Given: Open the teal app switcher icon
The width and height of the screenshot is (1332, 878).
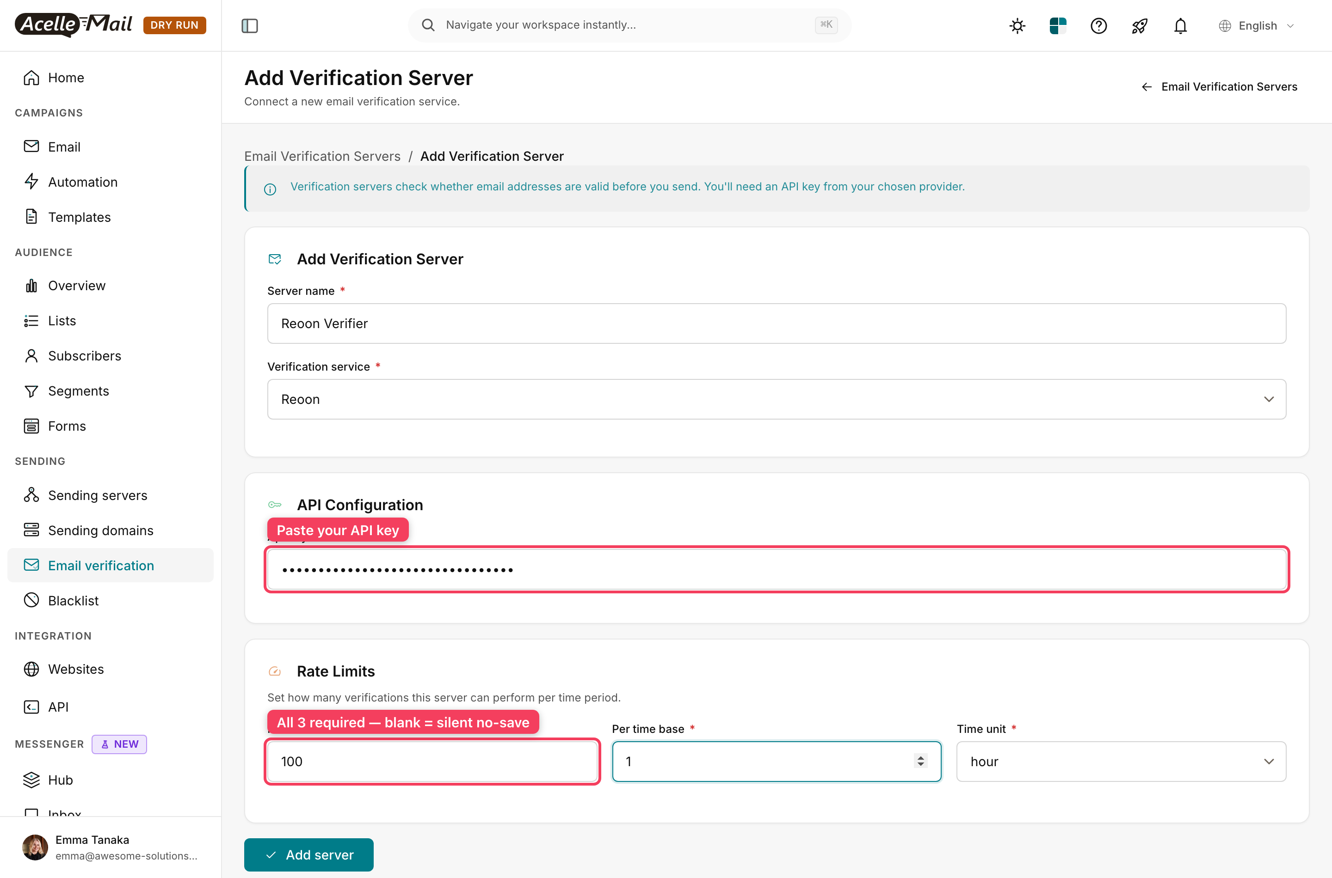Looking at the screenshot, I should click(x=1057, y=26).
